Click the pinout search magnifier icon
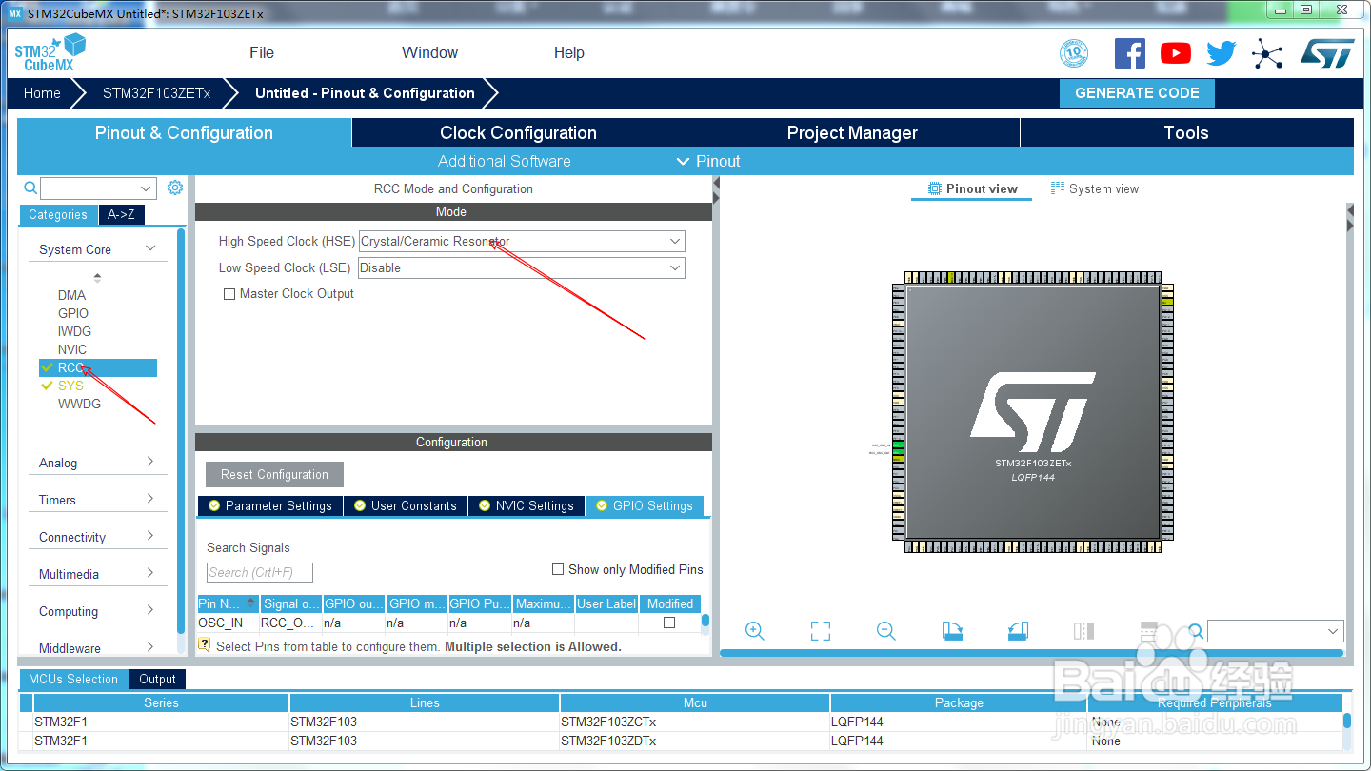Screen dimensions: 1371x771 (x=1196, y=630)
